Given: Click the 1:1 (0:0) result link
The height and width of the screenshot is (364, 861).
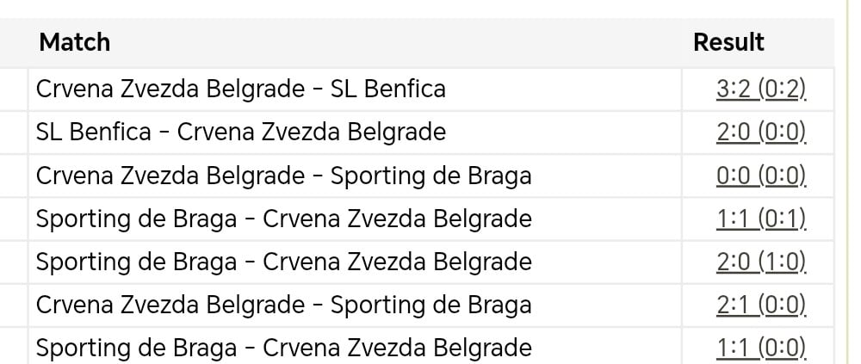Looking at the screenshot, I should 760,348.
